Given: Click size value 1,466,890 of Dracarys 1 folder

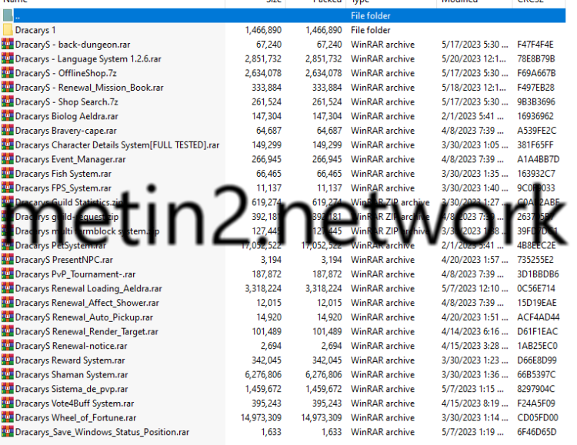Looking at the screenshot, I should click(263, 30).
